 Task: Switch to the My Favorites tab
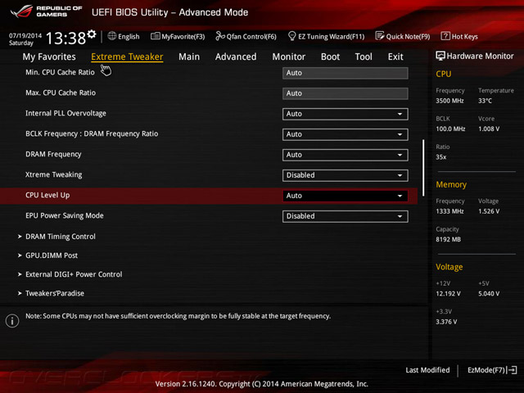49,56
